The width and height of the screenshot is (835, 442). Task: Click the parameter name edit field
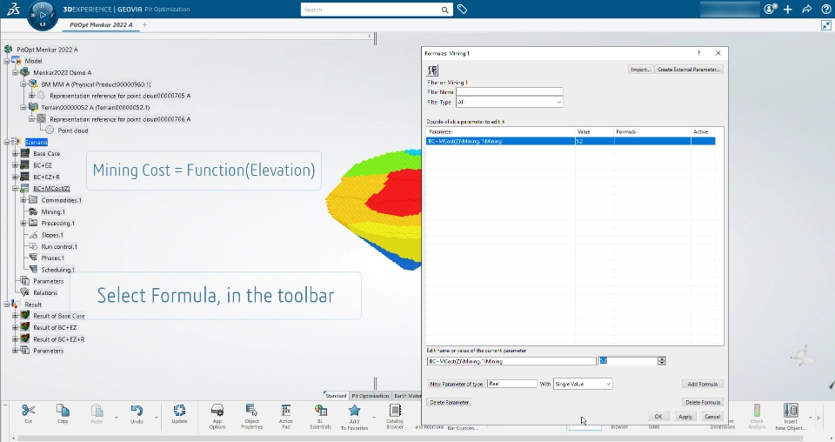(511, 361)
